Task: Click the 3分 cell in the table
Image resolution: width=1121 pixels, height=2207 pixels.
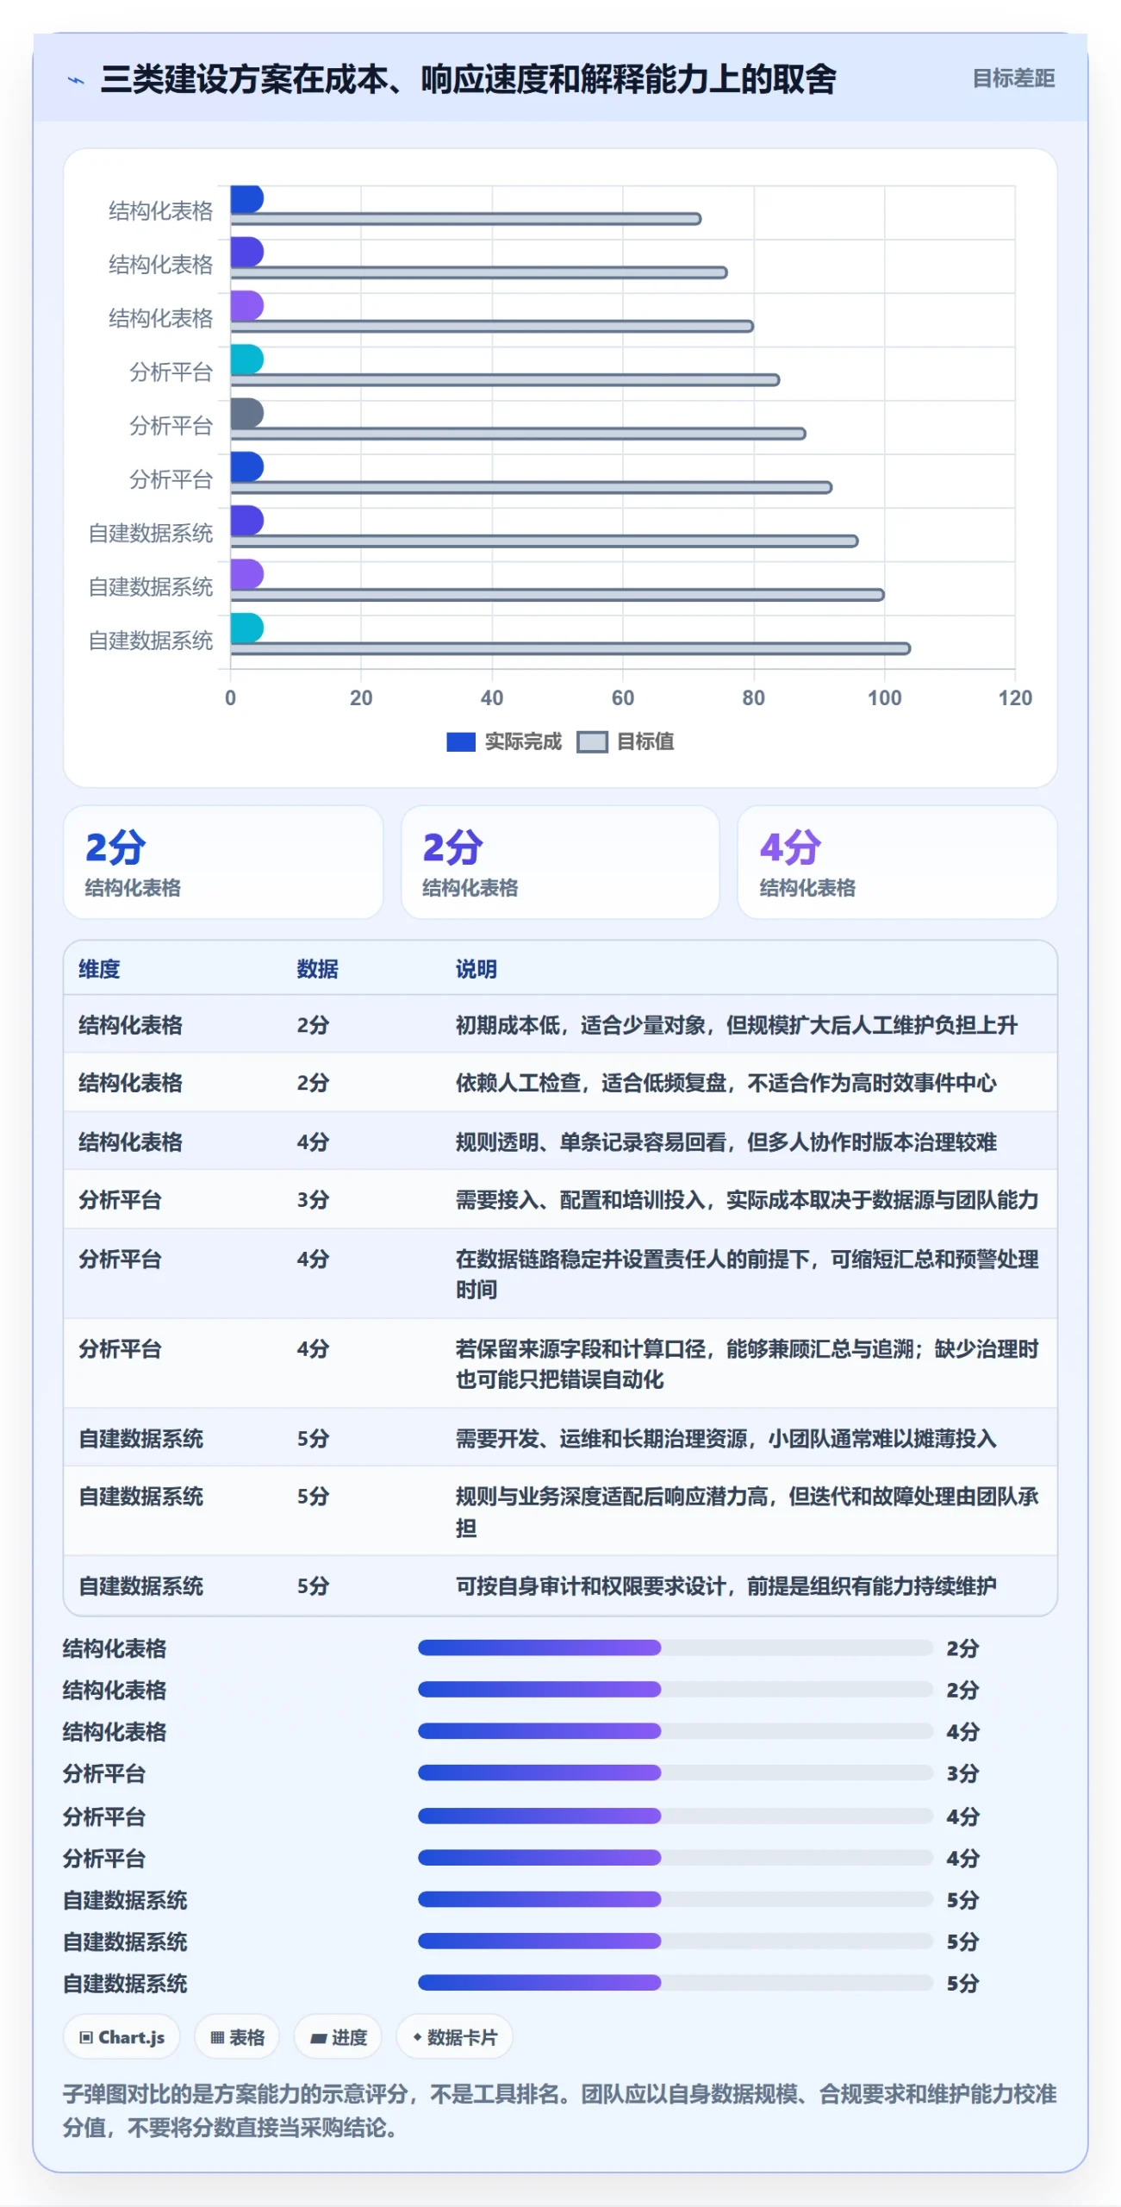Action: click(x=313, y=1200)
